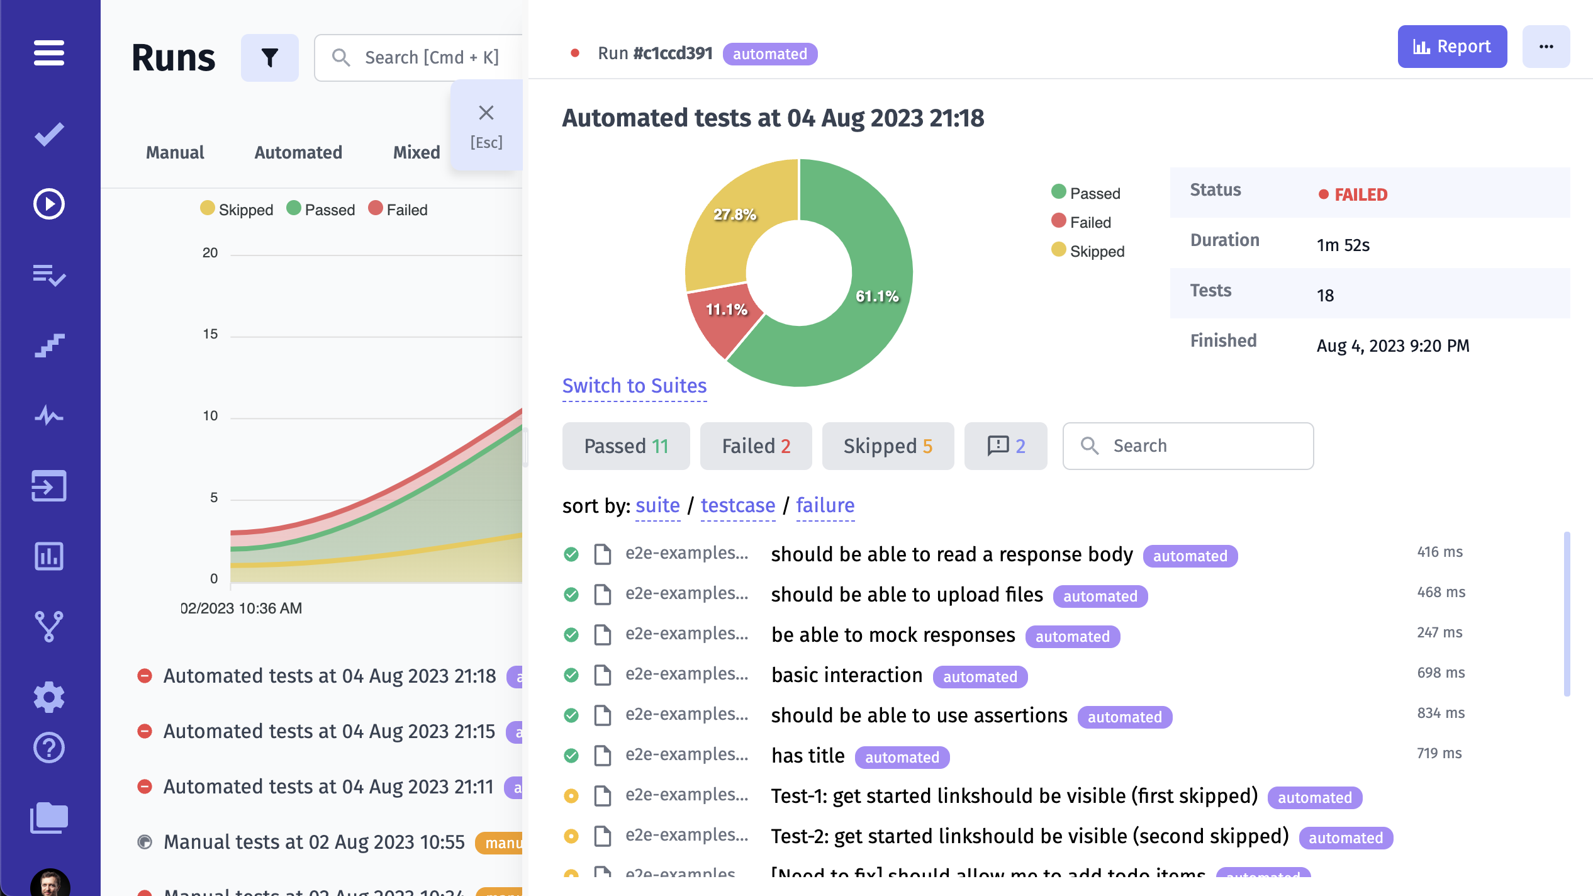Screen dimensions: 1593x896
Task: Toggle the Skipped 5 results filter
Action: pos(888,445)
